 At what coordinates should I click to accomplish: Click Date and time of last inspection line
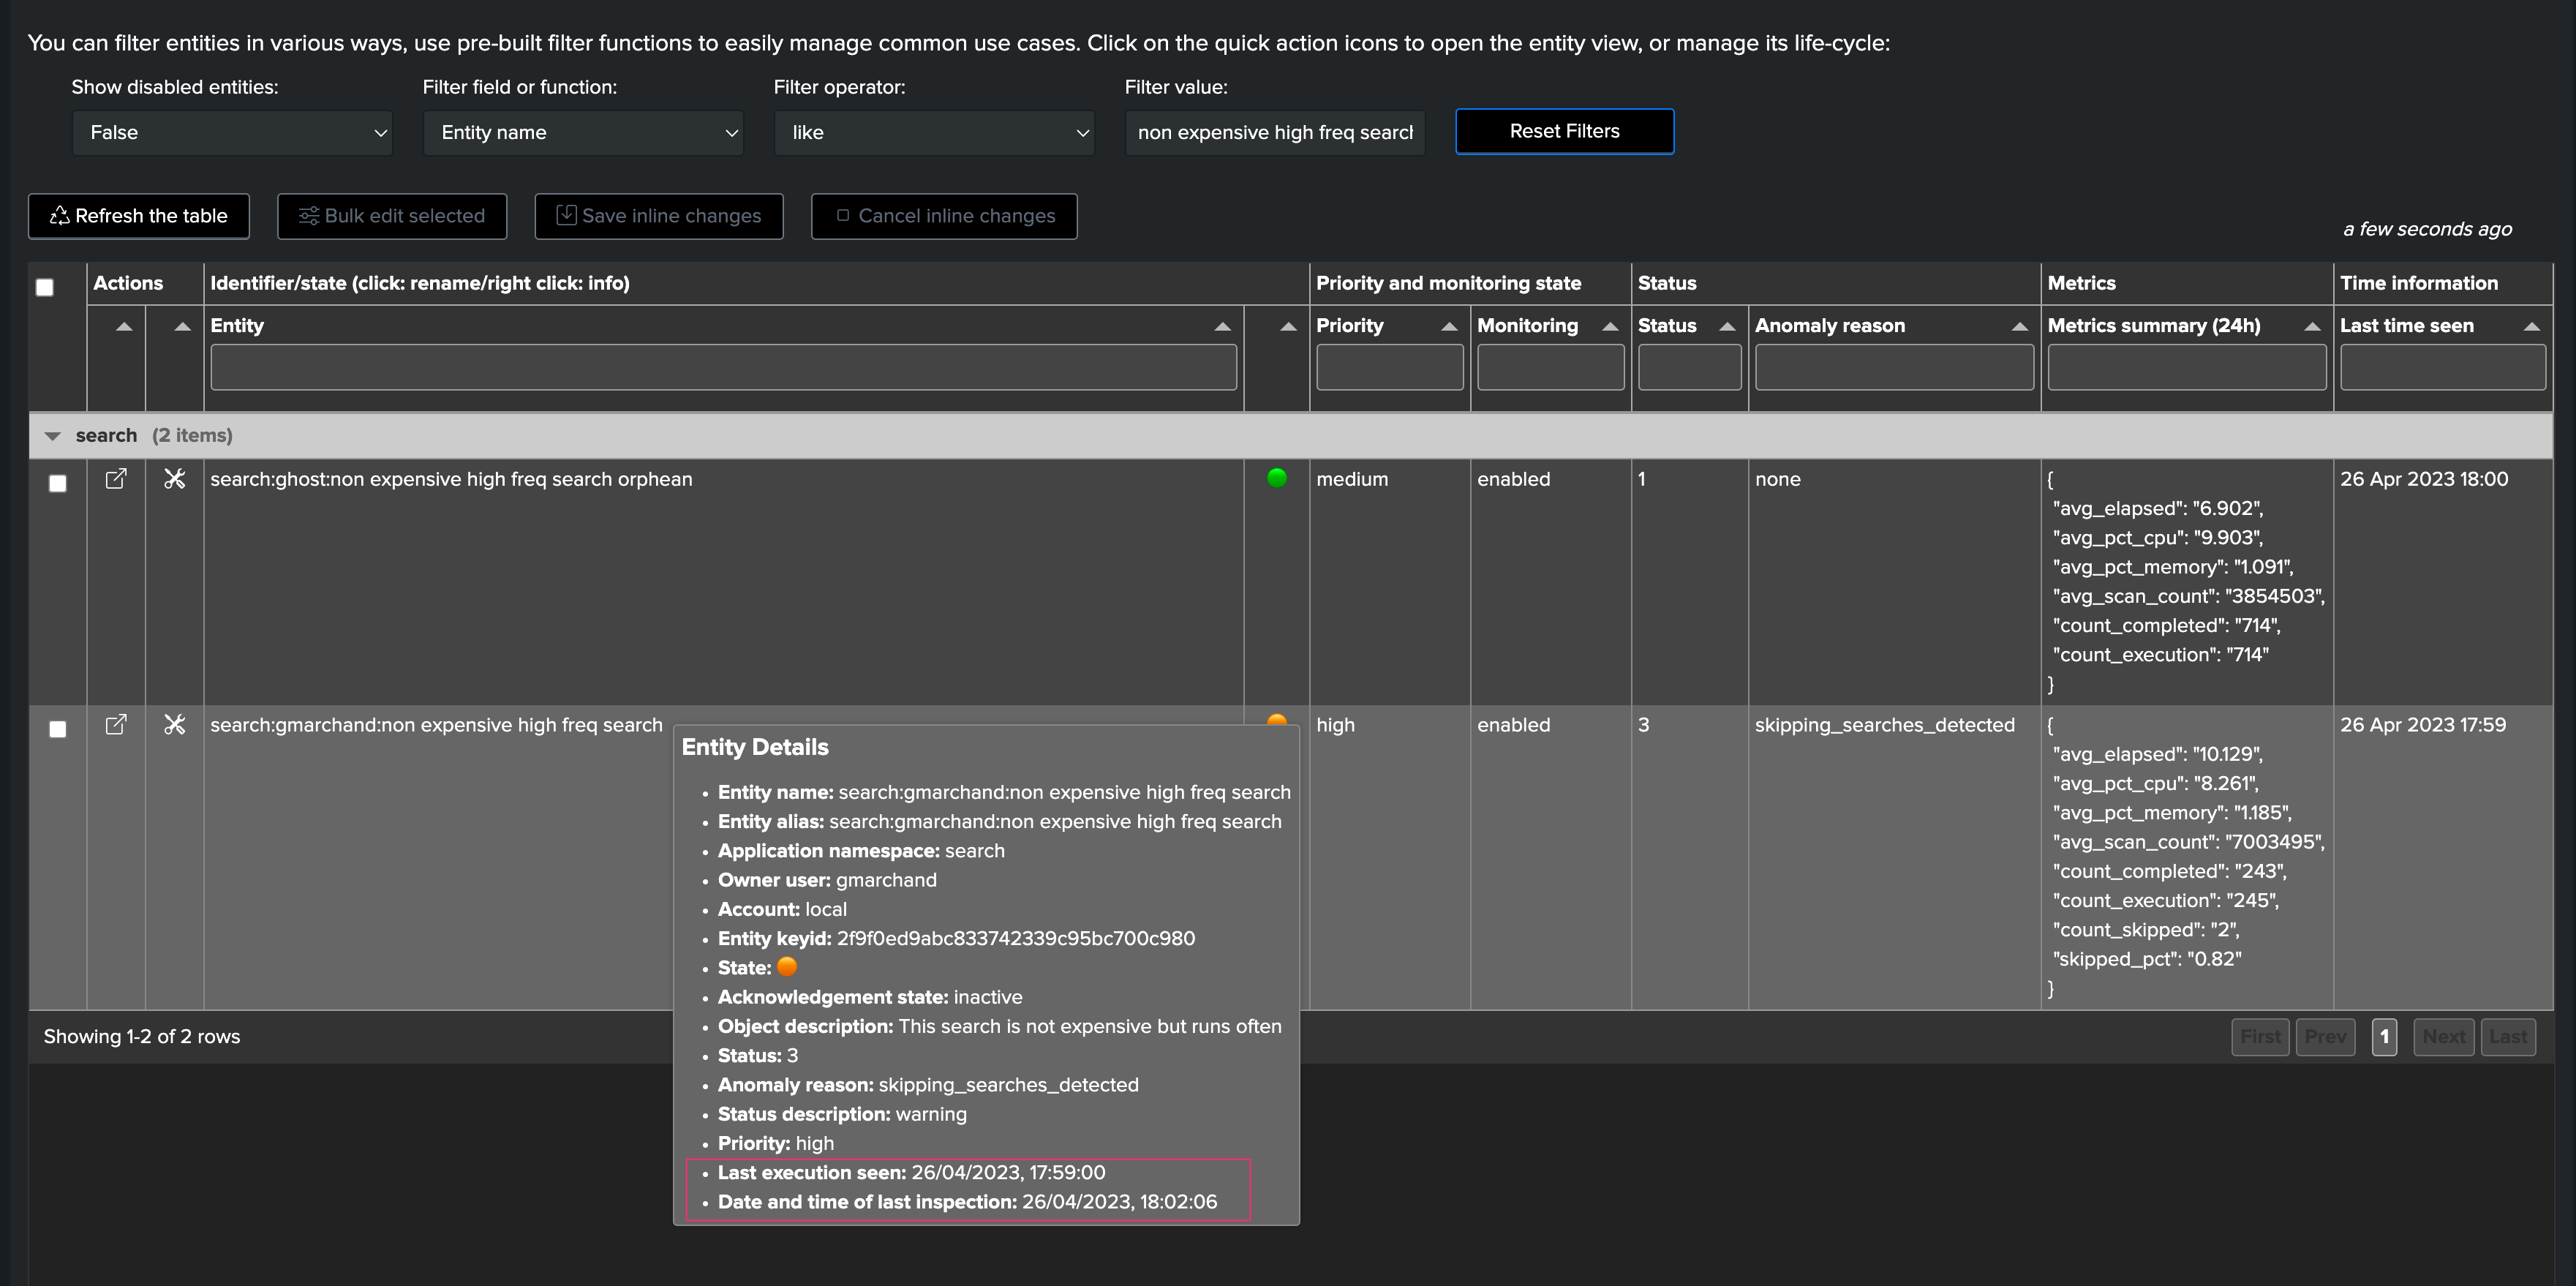967,1202
